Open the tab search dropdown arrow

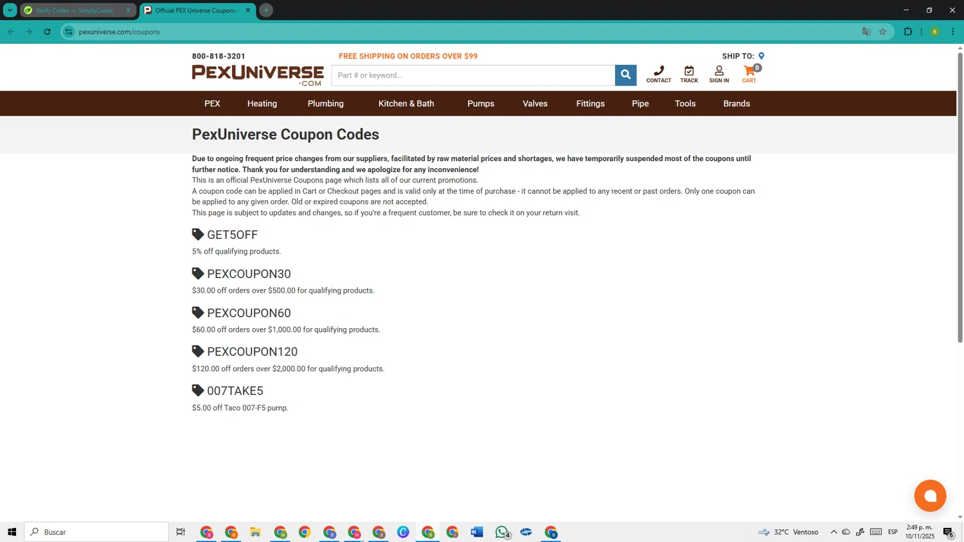(x=10, y=10)
